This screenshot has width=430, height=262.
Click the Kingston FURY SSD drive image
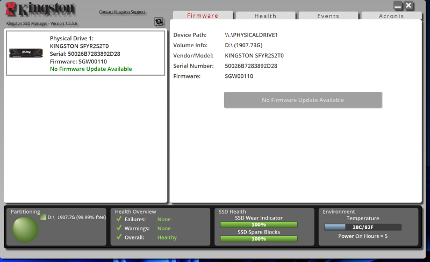pyautogui.click(x=26, y=53)
